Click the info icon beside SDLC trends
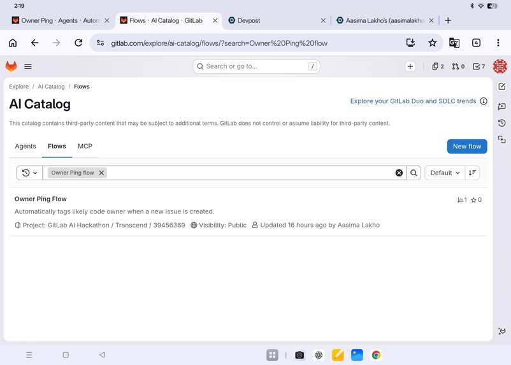 [x=484, y=101]
